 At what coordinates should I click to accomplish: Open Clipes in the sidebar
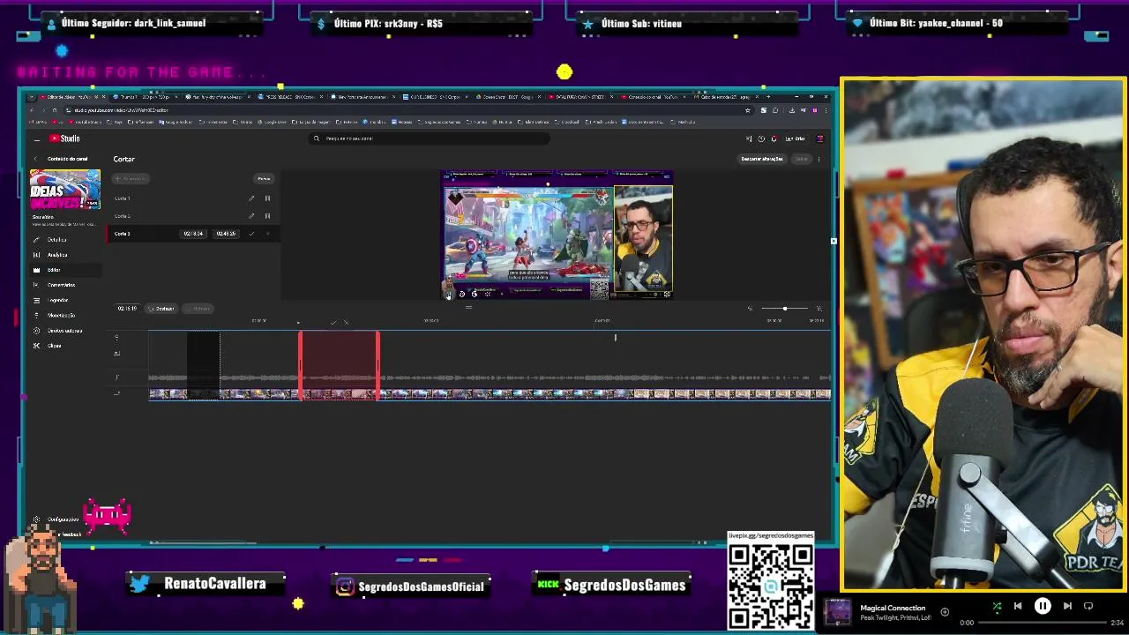tap(54, 346)
